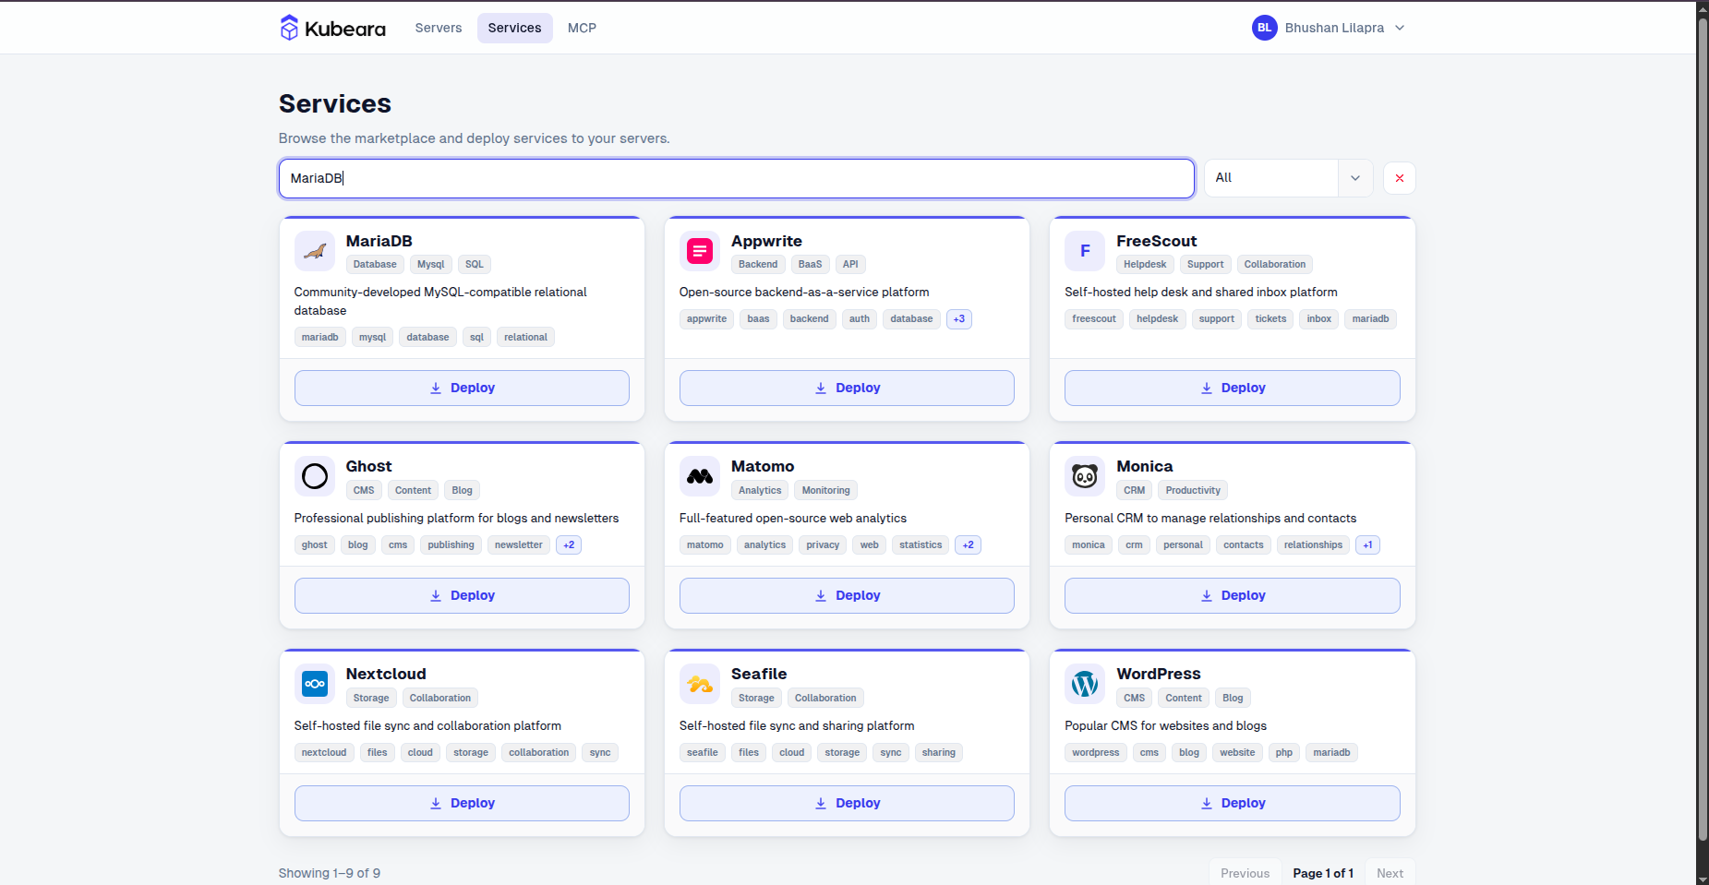Click the CRM category tag on Monica
The height and width of the screenshot is (885, 1709).
[1135, 491]
